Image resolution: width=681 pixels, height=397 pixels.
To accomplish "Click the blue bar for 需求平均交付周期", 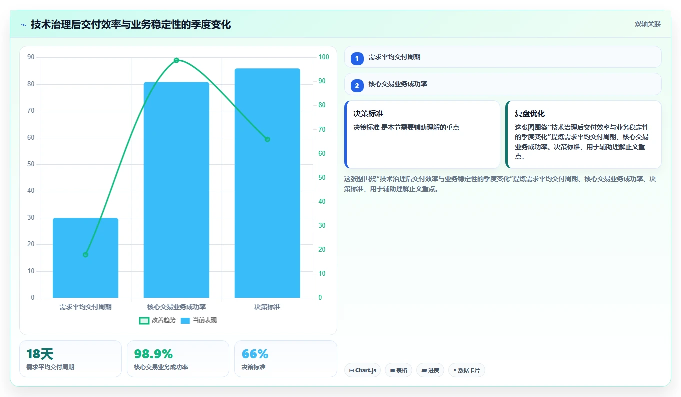I will [85, 258].
